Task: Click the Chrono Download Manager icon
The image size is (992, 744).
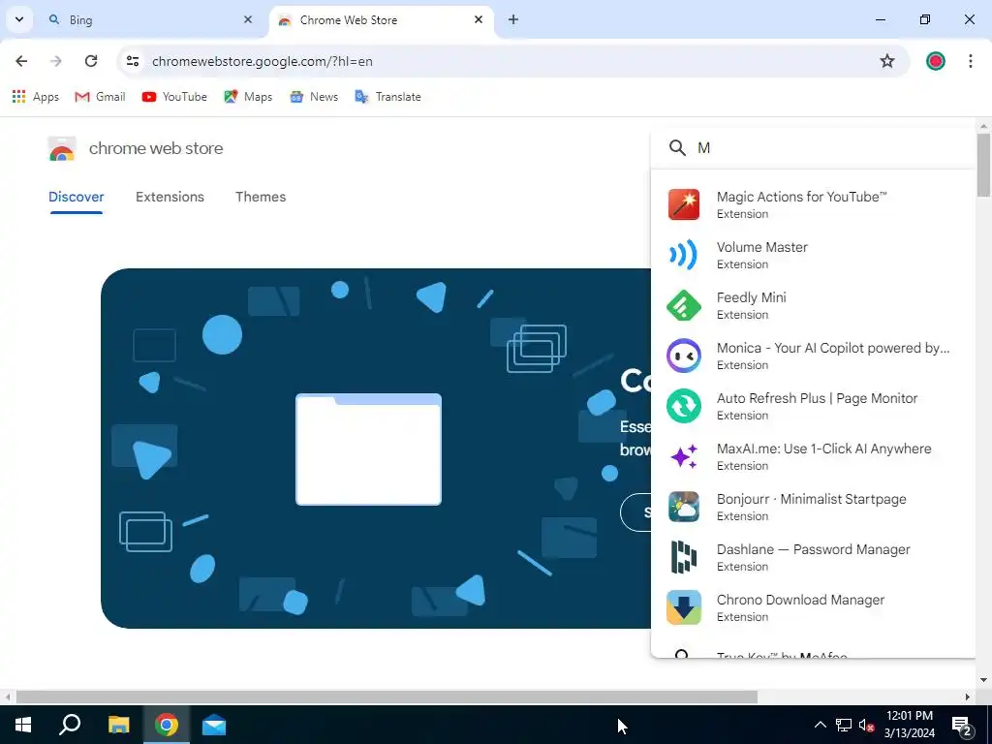Action: coord(684,607)
